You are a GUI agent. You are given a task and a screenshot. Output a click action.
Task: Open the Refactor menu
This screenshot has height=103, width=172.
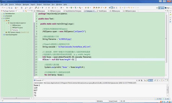tap(18, 5)
